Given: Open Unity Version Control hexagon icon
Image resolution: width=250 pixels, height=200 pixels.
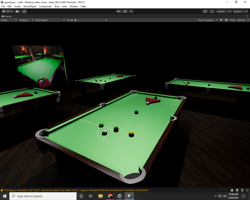Looking at the screenshot, I should coord(24,11).
